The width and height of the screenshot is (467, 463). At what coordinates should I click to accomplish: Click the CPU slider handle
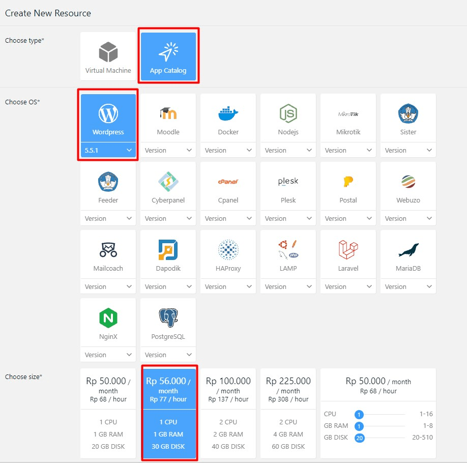[x=359, y=414]
